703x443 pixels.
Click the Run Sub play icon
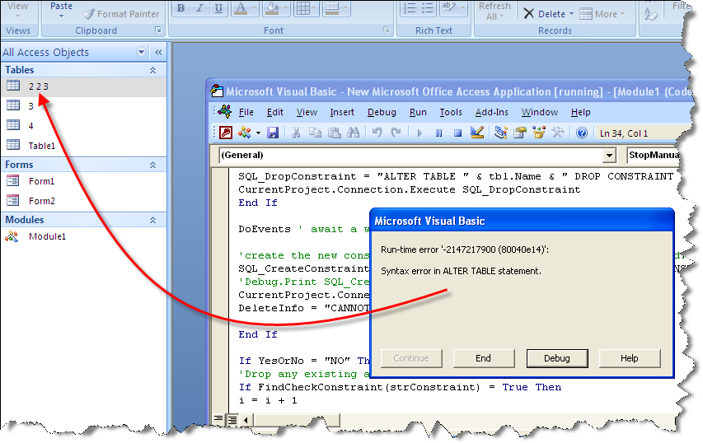[419, 133]
